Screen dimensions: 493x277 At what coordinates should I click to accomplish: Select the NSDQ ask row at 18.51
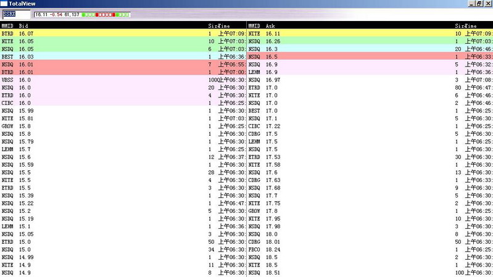coord(370,272)
